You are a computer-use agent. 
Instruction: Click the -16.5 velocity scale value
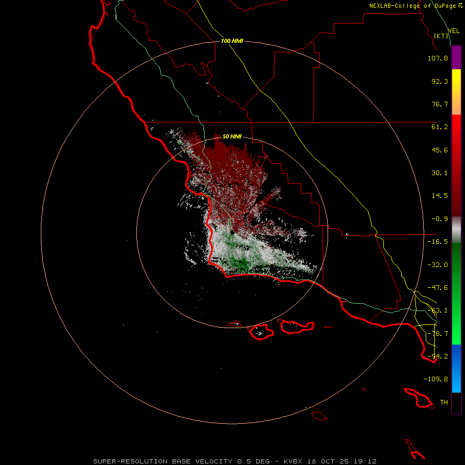point(438,242)
